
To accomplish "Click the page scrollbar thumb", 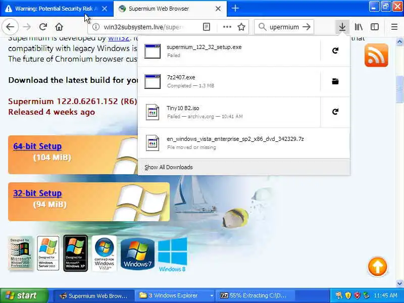I will (x=399, y=89).
